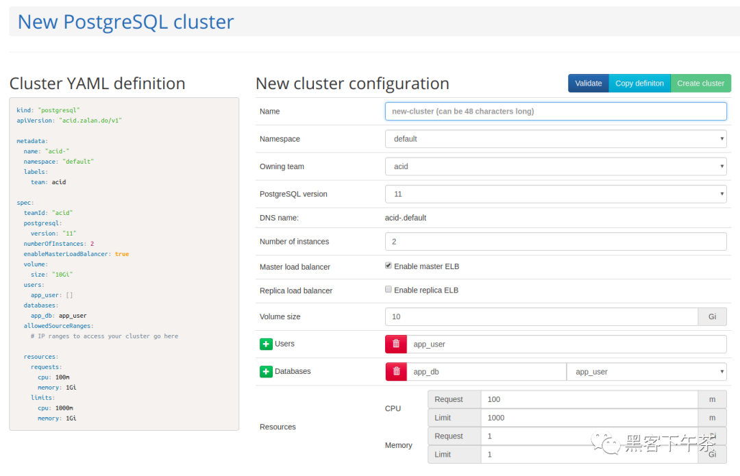Choose a PostgreSQL version from dropdown
This screenshot has height=476, width=740.
coord(555,194)
